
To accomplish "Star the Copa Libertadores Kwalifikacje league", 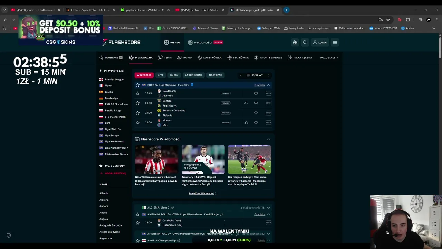I will click(x=138, y=214).
